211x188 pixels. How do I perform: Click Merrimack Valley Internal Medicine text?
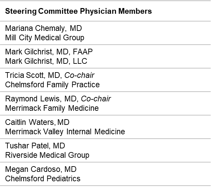pos(65,132)
